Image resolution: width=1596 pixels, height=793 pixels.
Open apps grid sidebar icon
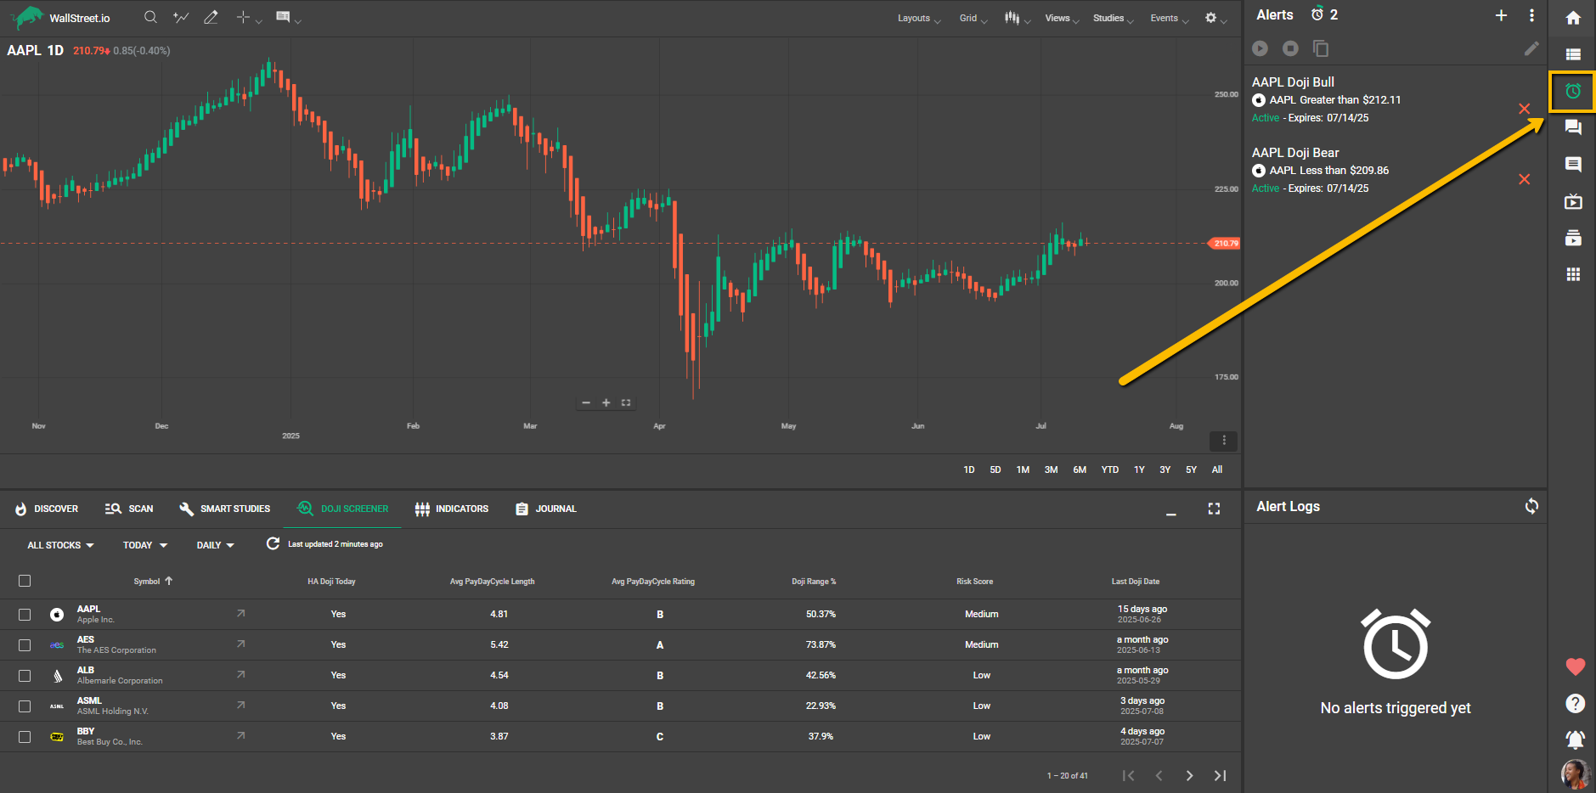(x=1573, y=274)
